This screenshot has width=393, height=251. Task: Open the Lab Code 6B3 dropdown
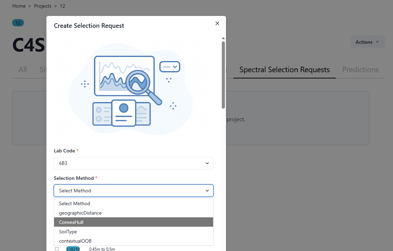click(x=133, y=163)
